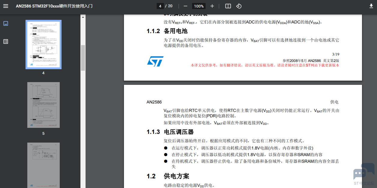Image resolution: width=377 pixels, height=188 pixels.
Task: Click heading 1.1.3 电压调压器
Action: pos(170,132)
